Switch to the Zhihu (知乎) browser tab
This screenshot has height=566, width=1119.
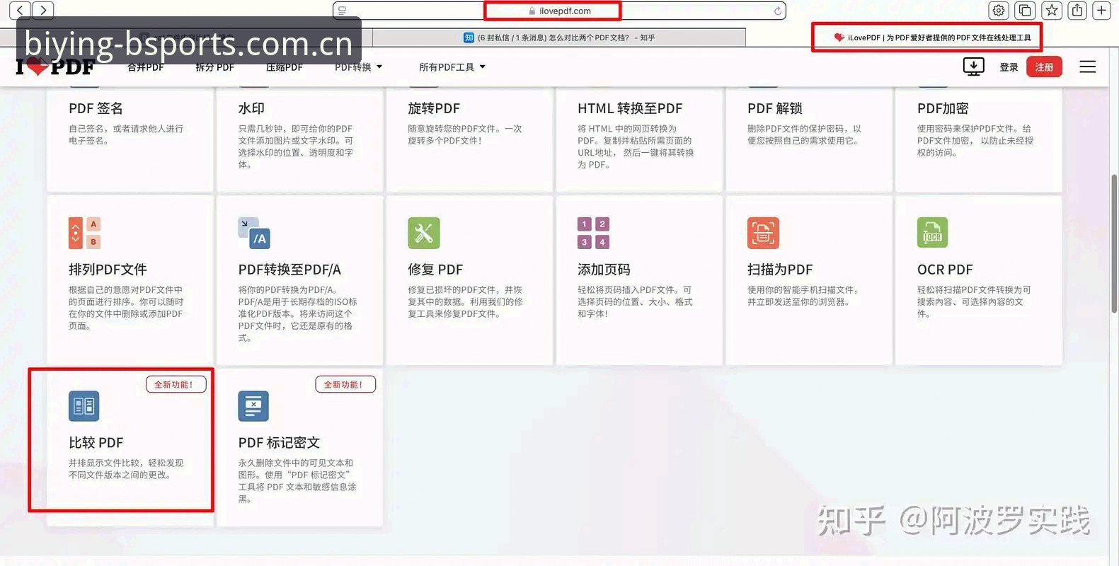[559, 37]
